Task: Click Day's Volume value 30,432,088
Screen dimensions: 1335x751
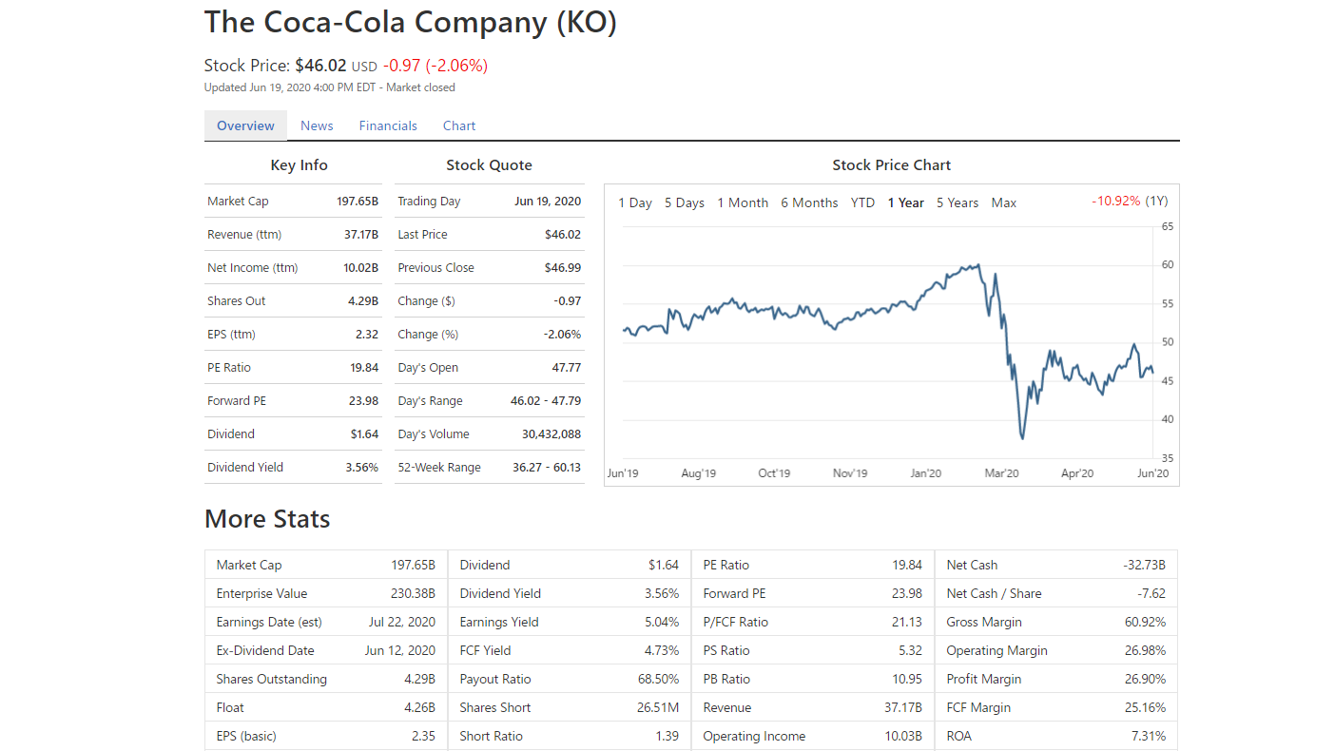Action: (551, 434)
